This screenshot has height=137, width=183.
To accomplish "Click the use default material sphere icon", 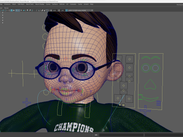I will point(14,10).
